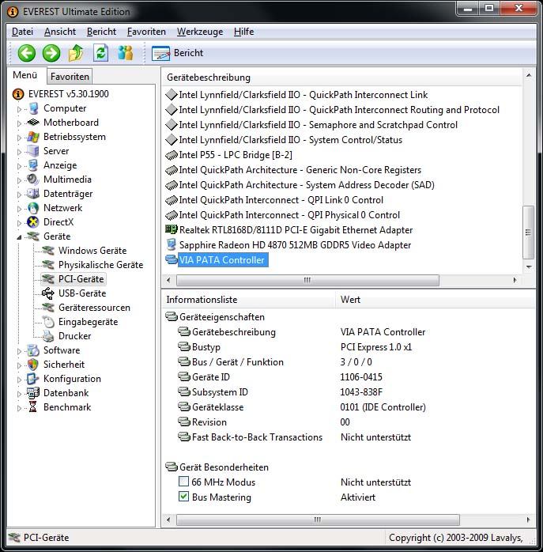Click the green Back arrow button
This screenshot has width=543, height=552.
27,53
